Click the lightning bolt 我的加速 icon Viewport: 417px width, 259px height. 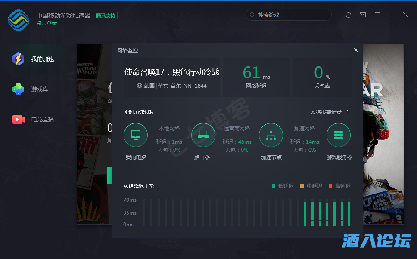19,59
